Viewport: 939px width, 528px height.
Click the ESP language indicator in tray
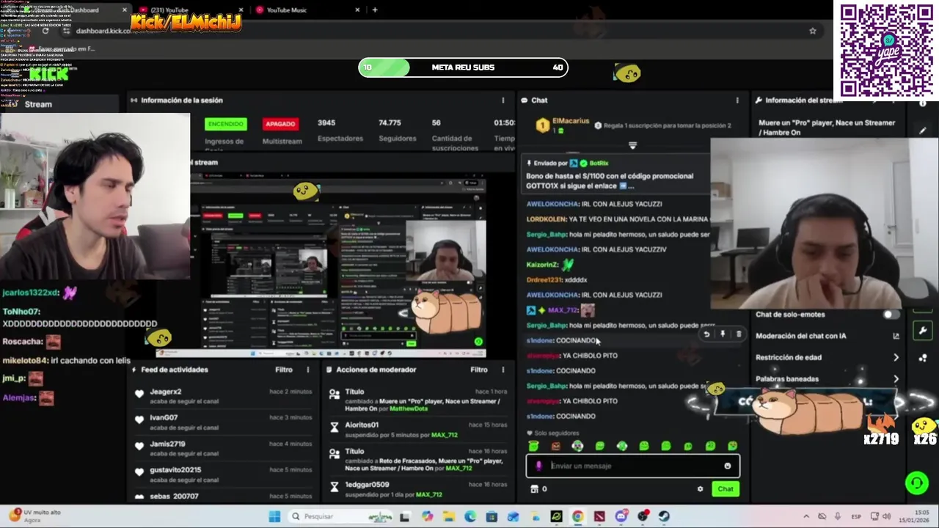(x=856, y=516)
